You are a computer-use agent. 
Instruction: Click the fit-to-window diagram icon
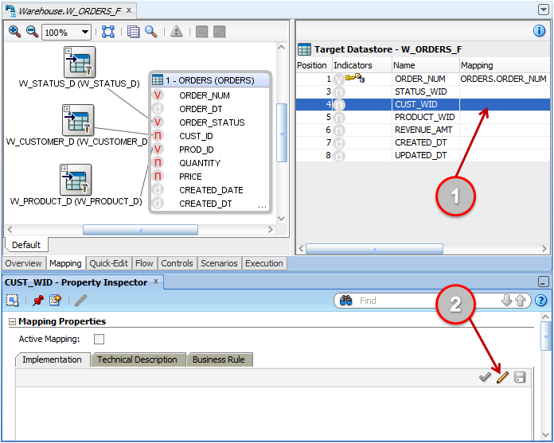click(107, 32)
